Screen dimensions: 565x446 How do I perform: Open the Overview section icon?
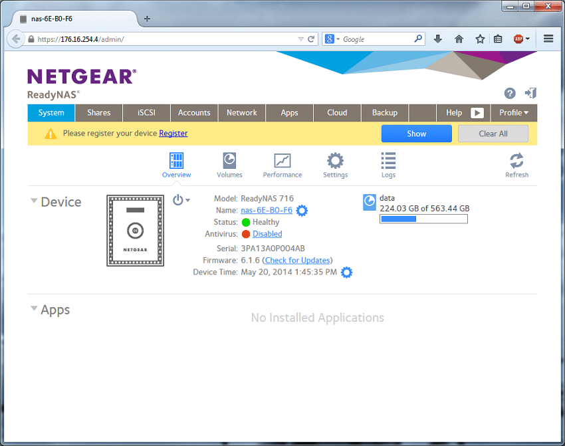coord(176,161)
